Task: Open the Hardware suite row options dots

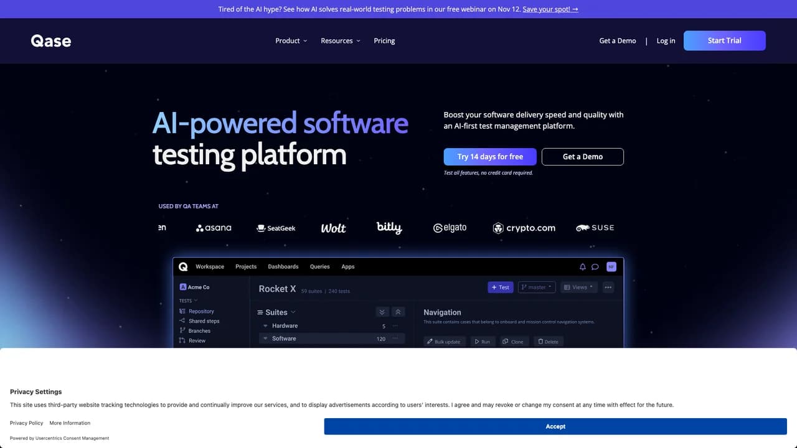Action: tap(395, 326)
